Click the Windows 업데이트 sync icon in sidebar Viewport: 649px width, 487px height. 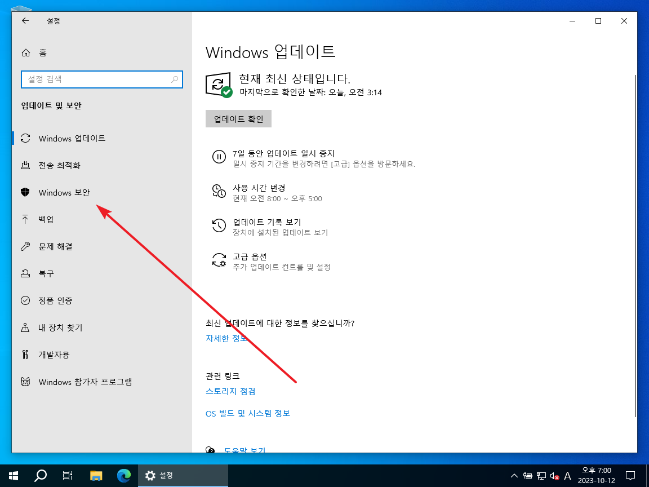tap(25, 138)
